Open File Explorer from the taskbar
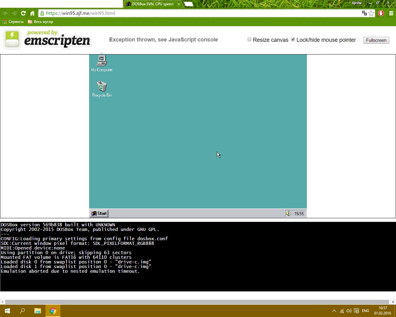This screenshot has height=317, width=396. coord(37,311)
